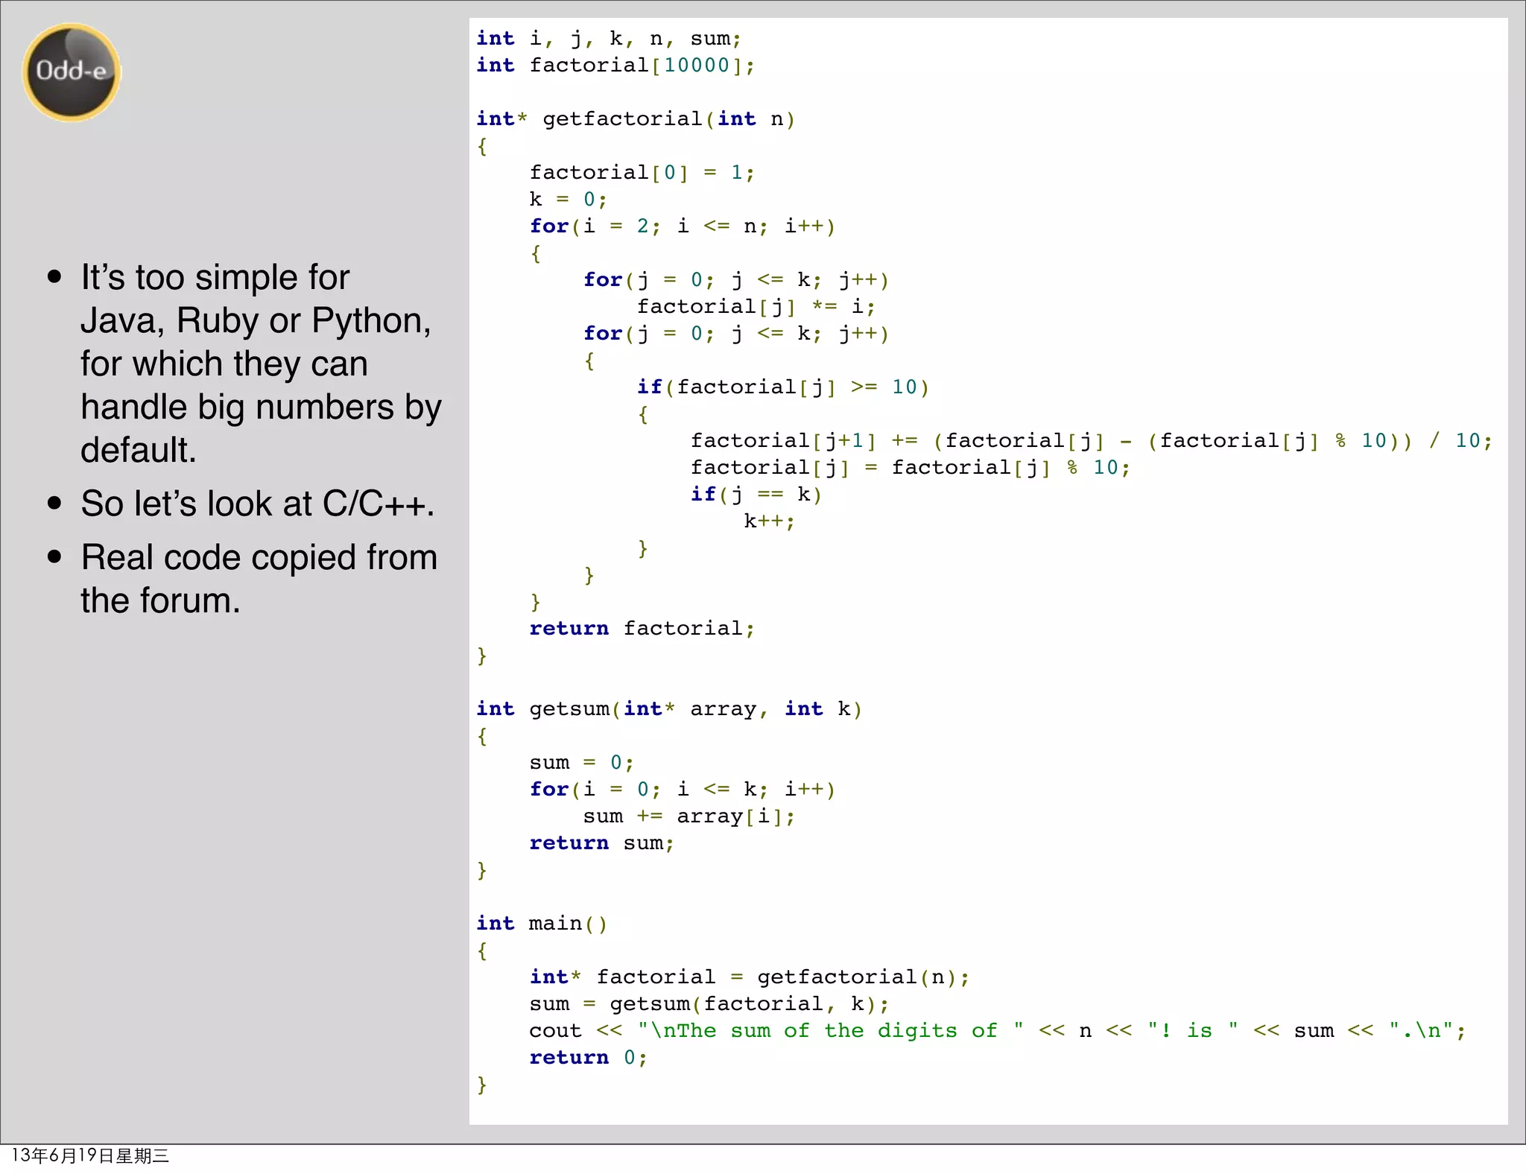Image resolution: width=1526 pixels, height=1174 pixels.
Task: Click the "for(i = 2; i <= n; i++)" line
Action: point(682,226)
